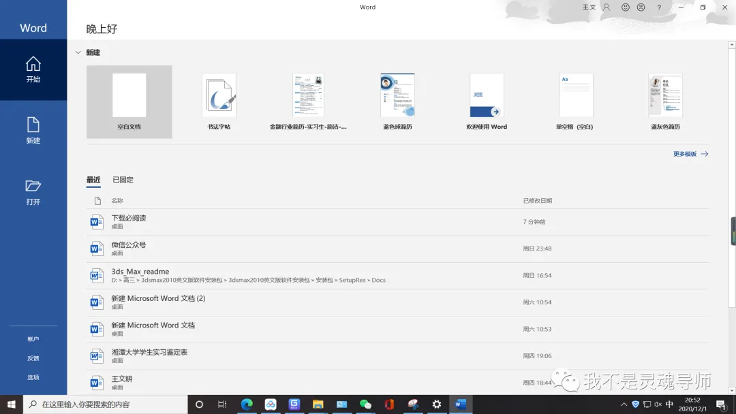Open the 打开 folder icon in sidebar
Screen dimensions: 736x414
33,192
